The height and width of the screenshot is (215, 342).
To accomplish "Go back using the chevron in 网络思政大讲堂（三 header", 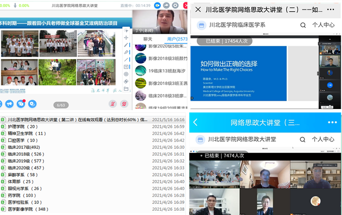I will 195,122.
